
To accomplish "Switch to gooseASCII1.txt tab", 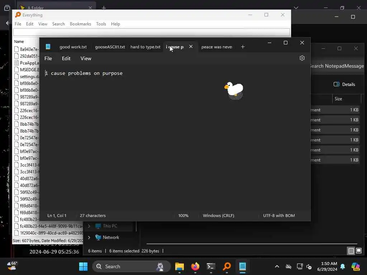I will pos(110,47).
